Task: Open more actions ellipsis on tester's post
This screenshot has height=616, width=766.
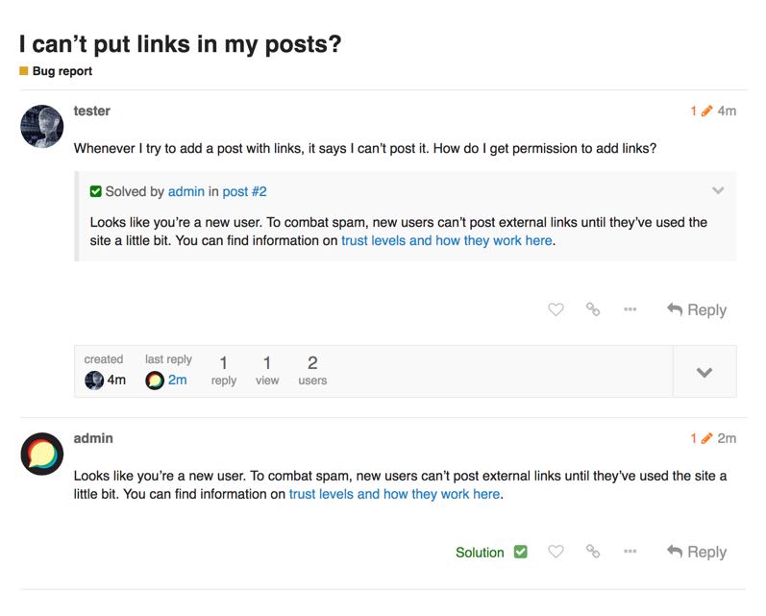Action: pyautogui.click(x=630, y=309)
